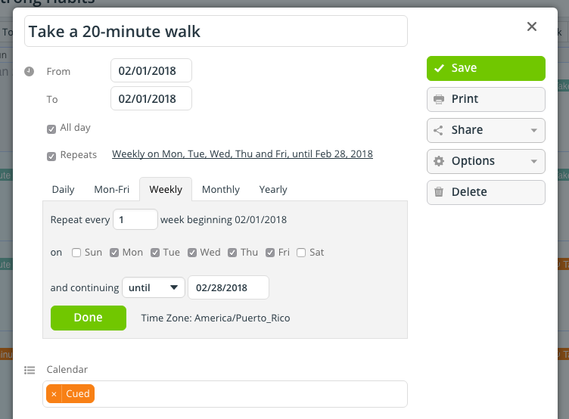
Task: Switch to the Monthly repeat tab
Action: (x=221, y=189)
